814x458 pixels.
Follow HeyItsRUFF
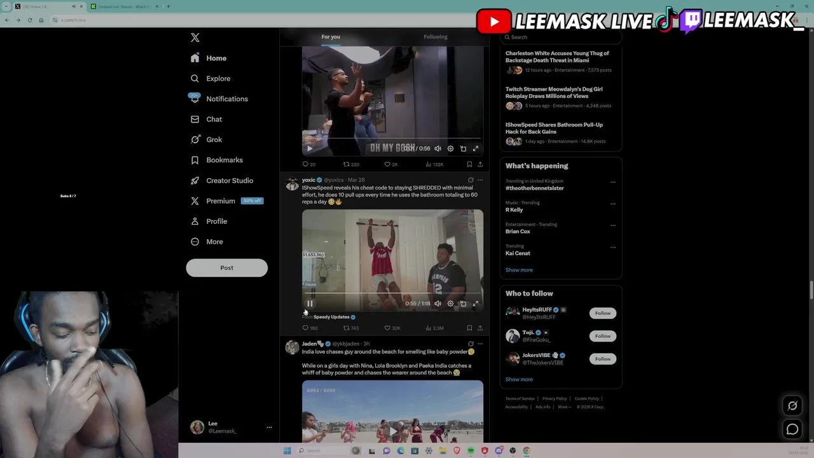(x=603, y=313)
